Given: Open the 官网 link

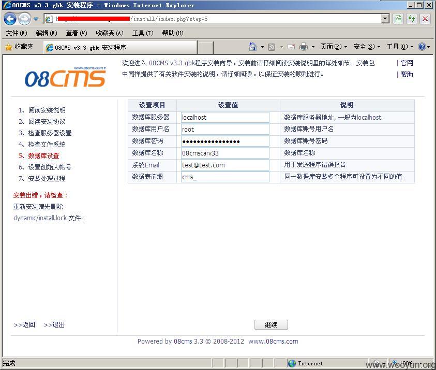Looking at the screenshot, I should point(407,63).
